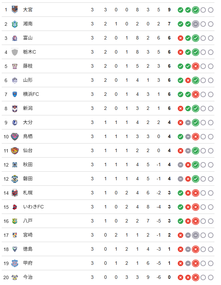Select 藤枝's highlighted loss result icon

pos(196,66)
